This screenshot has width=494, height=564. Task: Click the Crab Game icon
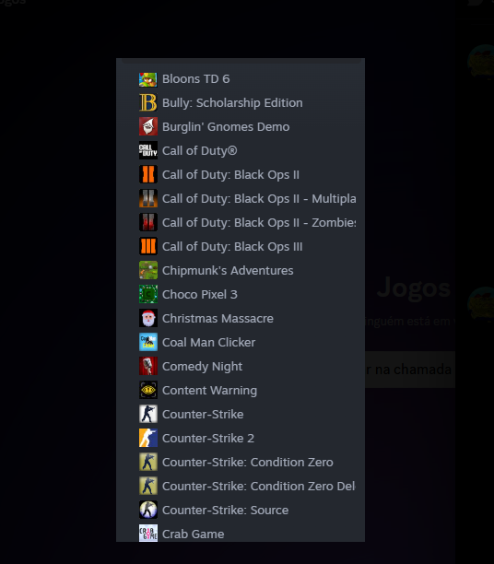click(148, 534)
